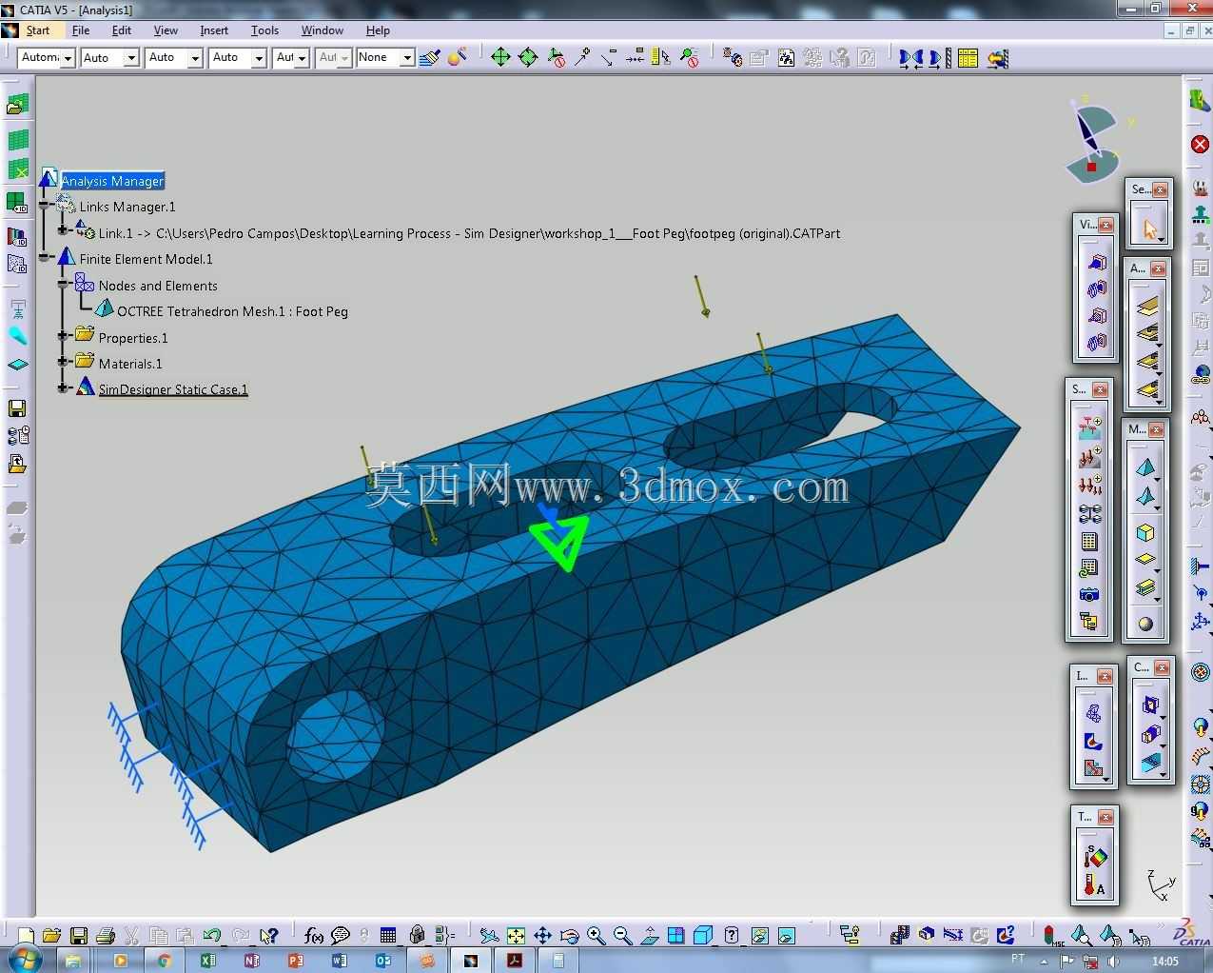This screenshot has height=973, width=1213.
Task: Open the Insert menu
Action: point(214,30)
